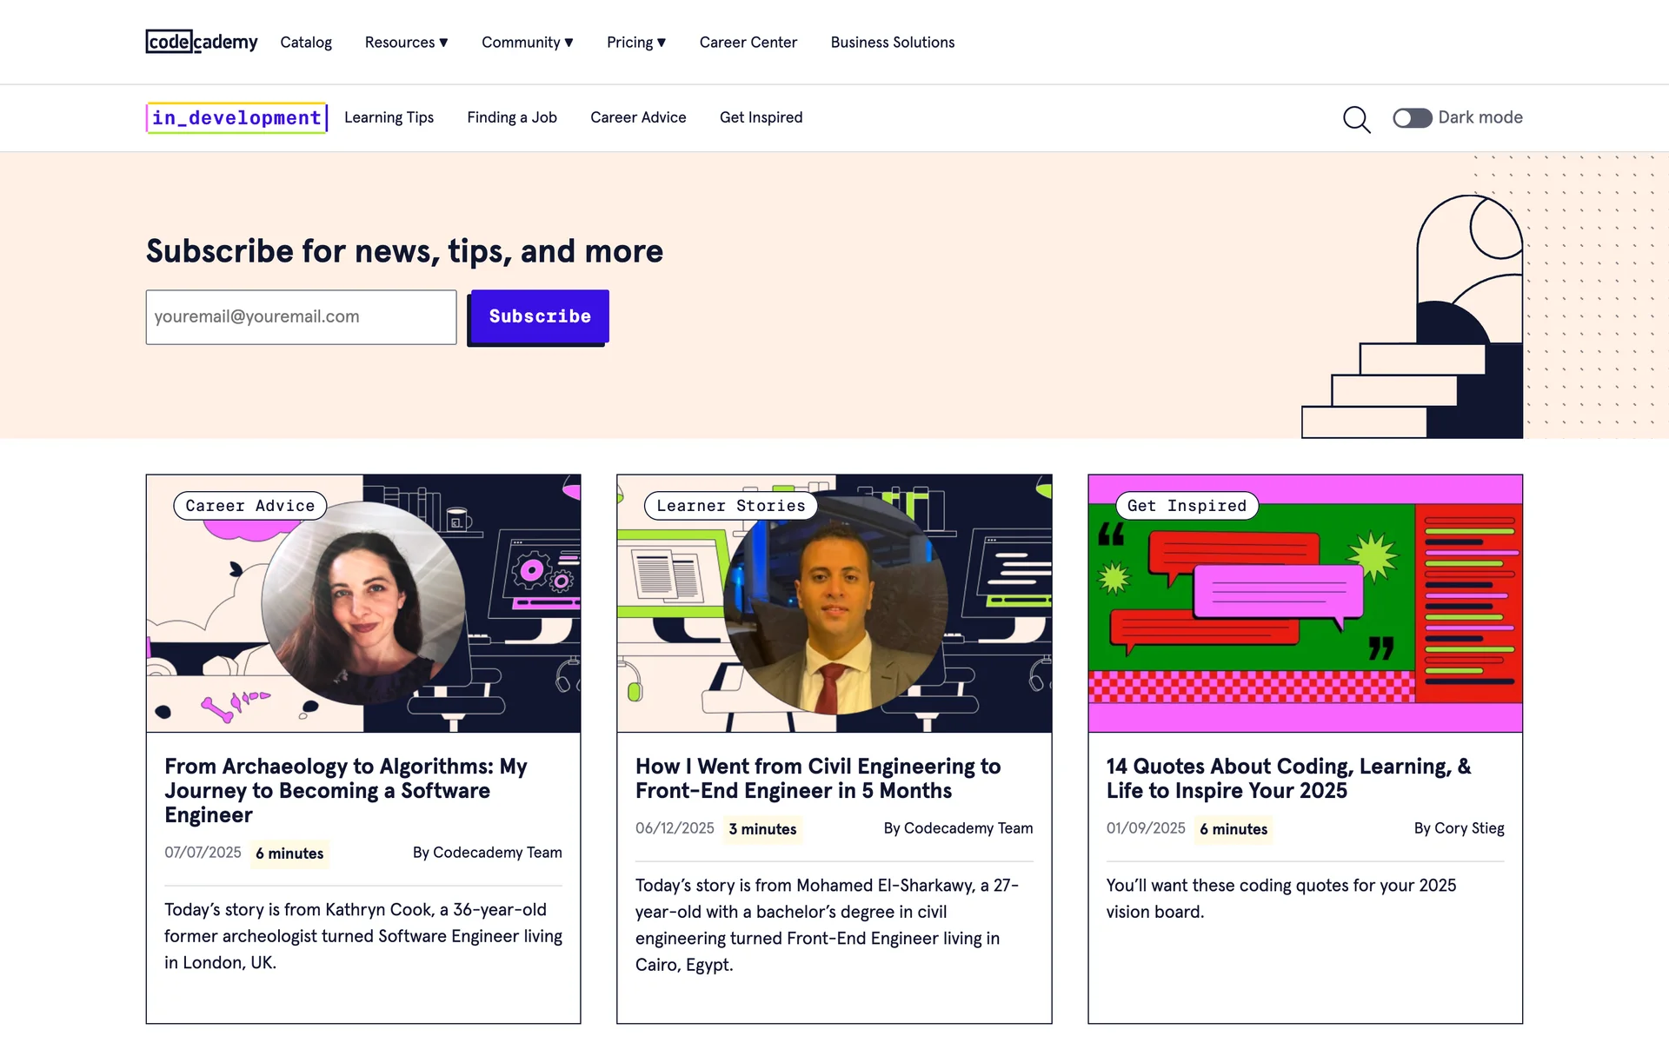
Task: Open Get Inspired blog section
Action: (761, 117)
